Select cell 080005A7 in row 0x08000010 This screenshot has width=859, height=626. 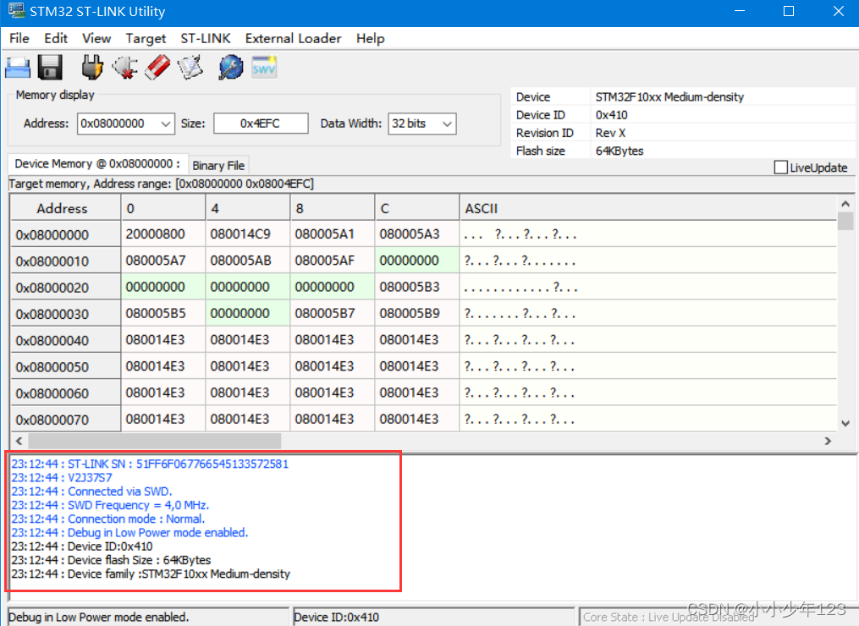point(163,261)
